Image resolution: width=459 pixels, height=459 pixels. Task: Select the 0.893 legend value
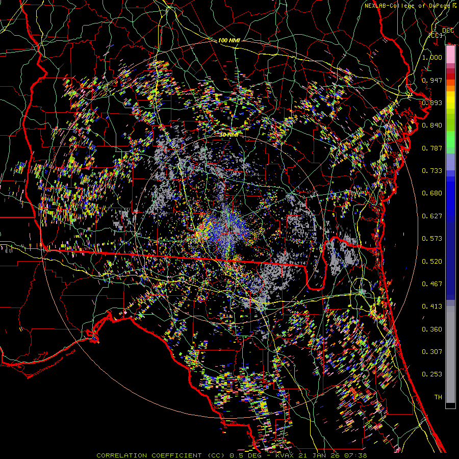point(432,103)
